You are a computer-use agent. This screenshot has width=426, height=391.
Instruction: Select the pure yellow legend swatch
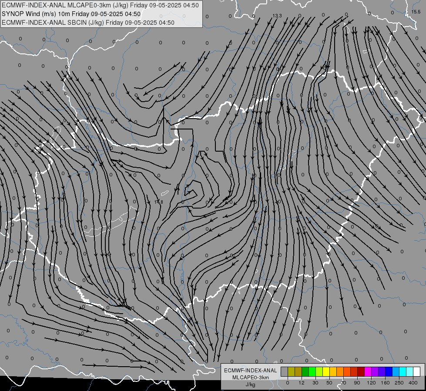coord(326,371)
